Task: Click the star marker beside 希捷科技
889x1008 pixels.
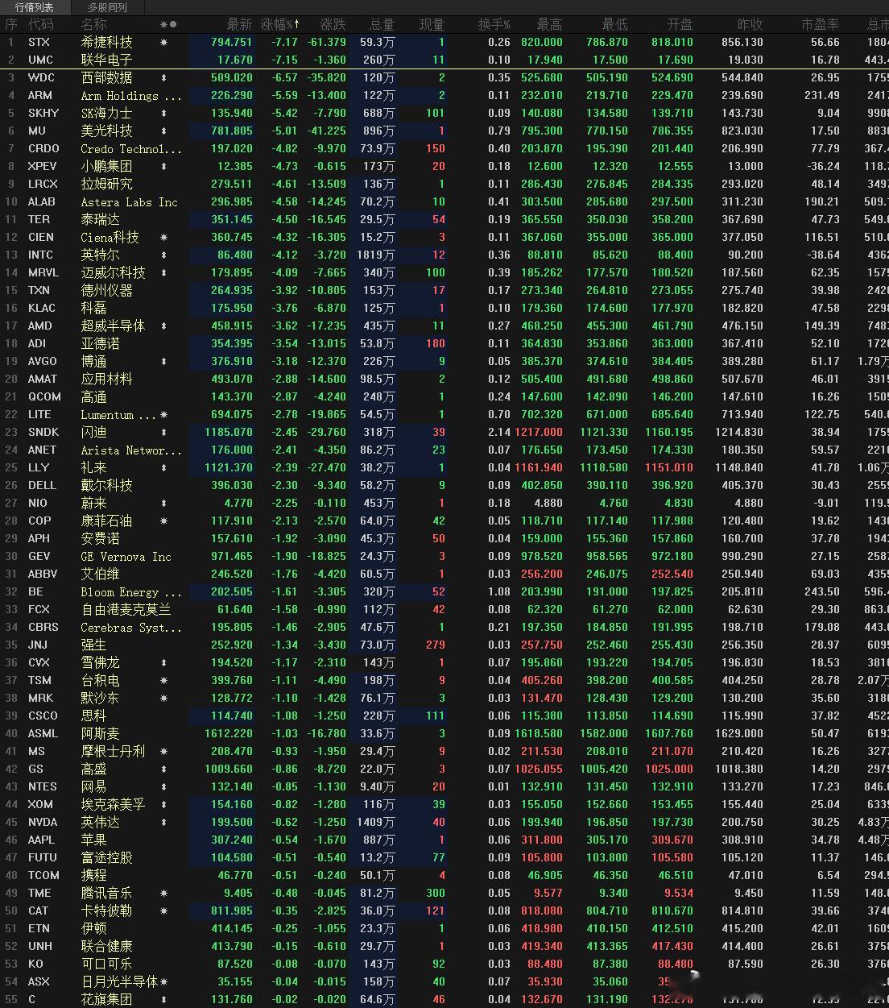Action: coord(164,42)
